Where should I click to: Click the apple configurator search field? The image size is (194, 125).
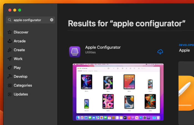(30, 20)
